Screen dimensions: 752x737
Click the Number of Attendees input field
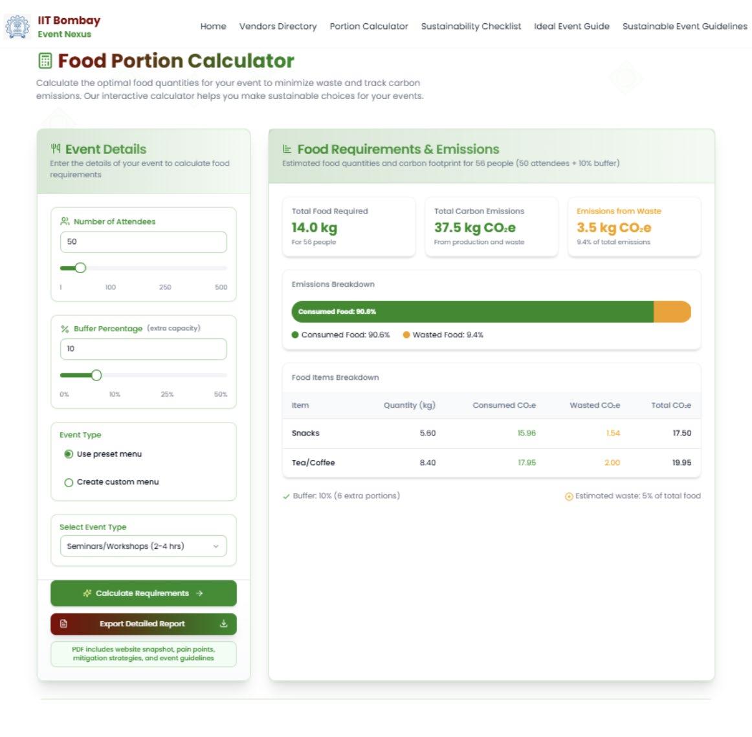pos(143,241)
